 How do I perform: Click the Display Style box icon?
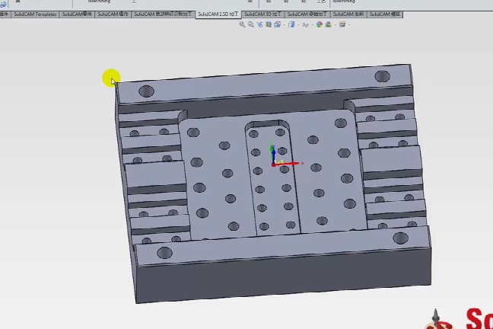click(x=291, y=24)
